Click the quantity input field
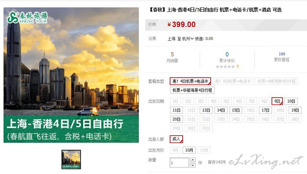Screen dimensions: 307x174 click(179, 162)
